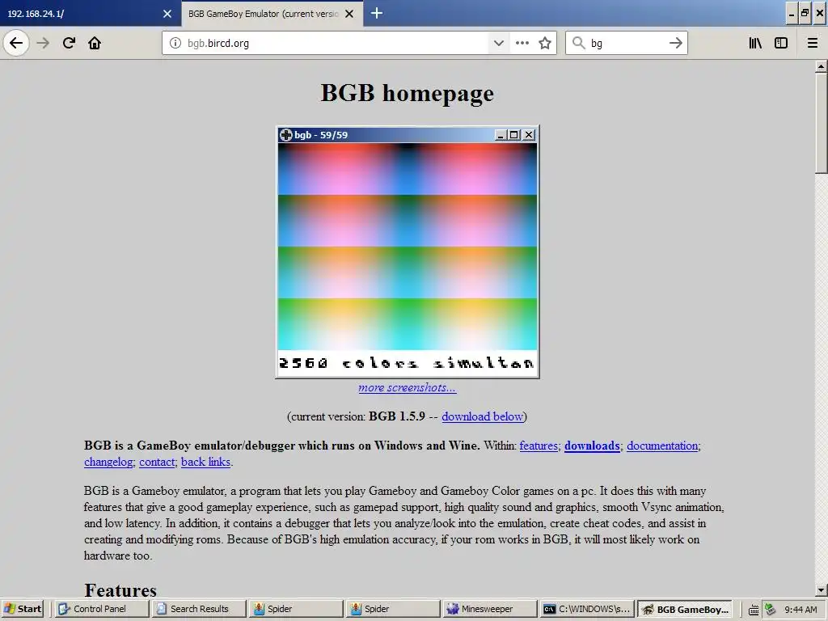Click the scrollbar up arrow
Viewport: 828px width, 621px height.
[x=821, y=66]
